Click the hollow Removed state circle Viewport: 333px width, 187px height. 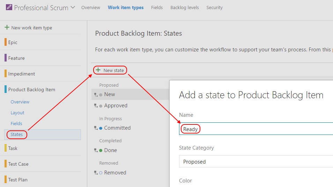(x=101, y=173)
